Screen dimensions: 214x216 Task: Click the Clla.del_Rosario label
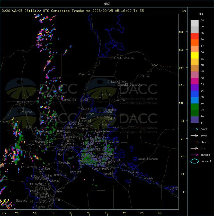(121, 58)
